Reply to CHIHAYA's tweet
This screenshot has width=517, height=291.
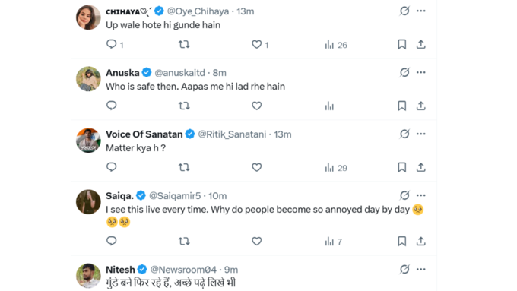point(112,44)
